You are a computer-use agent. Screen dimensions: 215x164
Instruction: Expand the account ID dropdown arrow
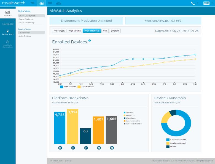212,3
